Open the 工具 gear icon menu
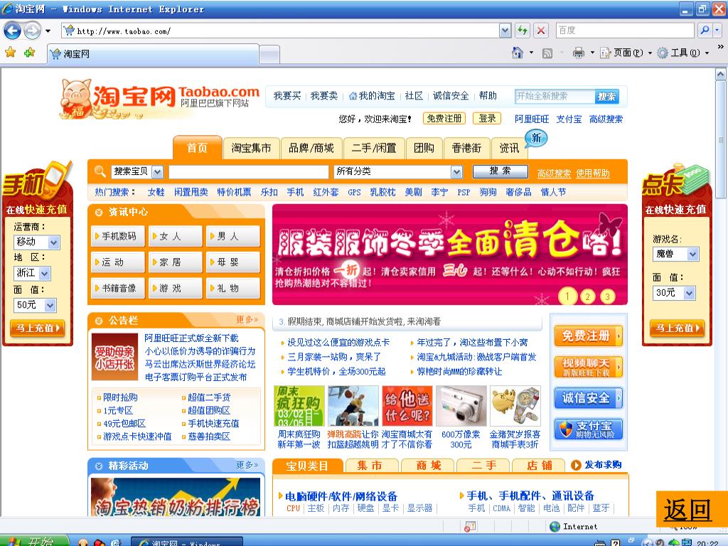Image resolution: width=728 pixels, height=546 pixels. (x=663, y=53)
